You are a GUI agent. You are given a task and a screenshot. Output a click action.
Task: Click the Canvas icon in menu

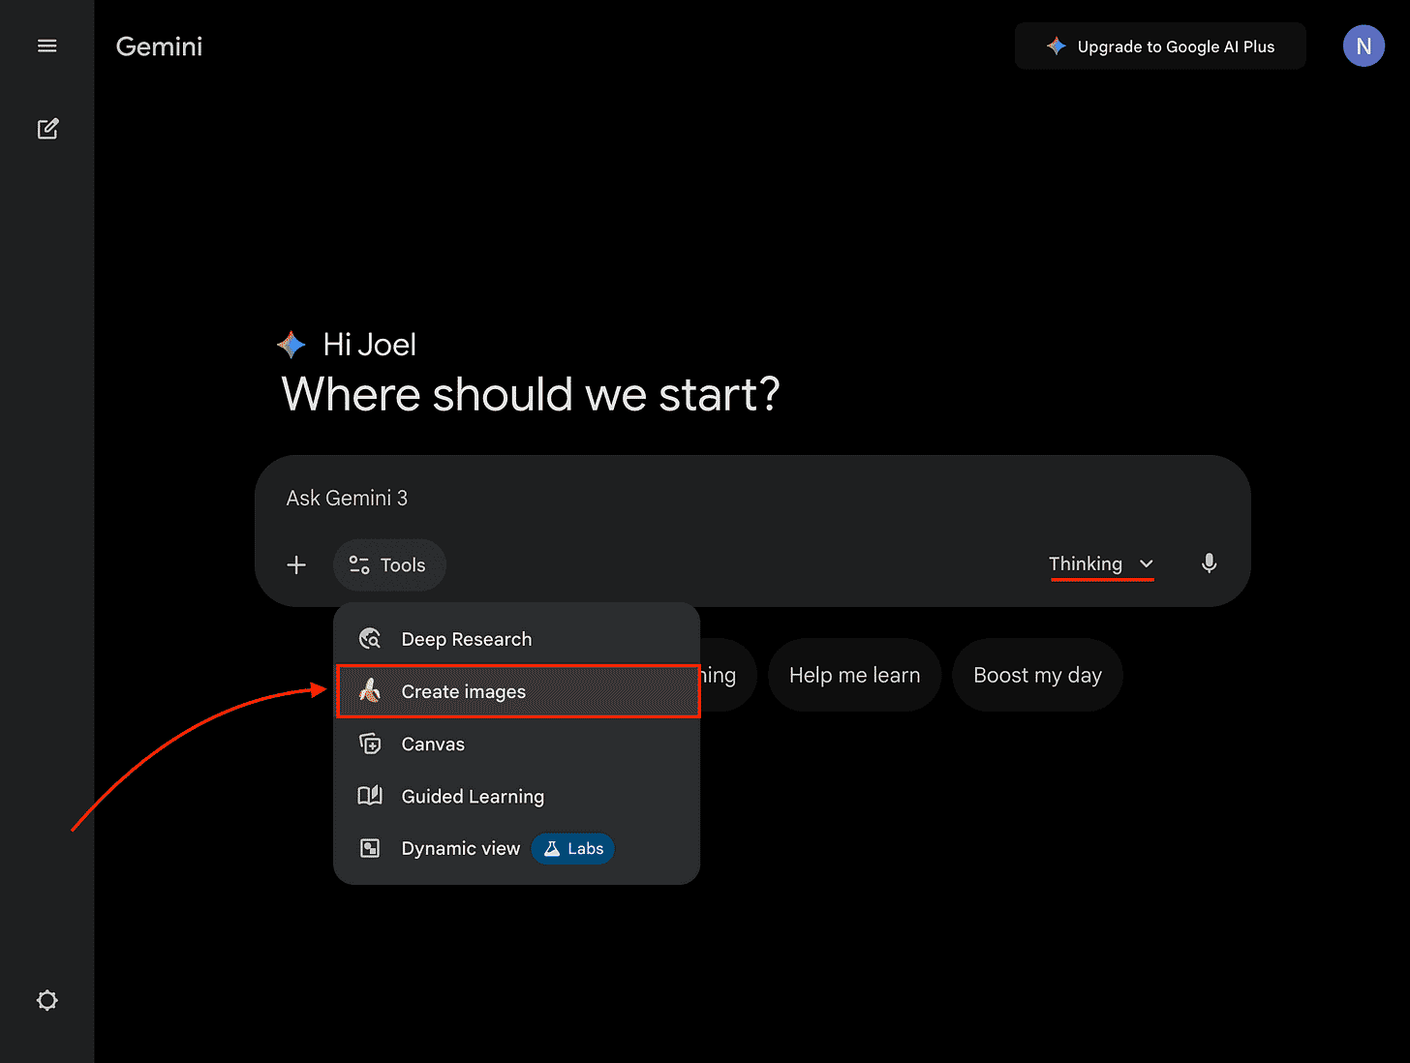(x=370, y=744)
